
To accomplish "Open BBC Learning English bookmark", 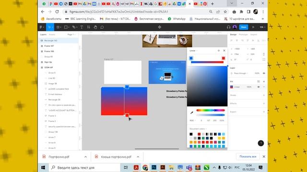I will click(81, 19).
